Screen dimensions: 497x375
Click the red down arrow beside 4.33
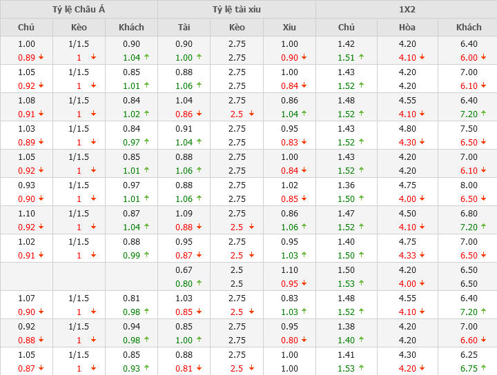tap(422, 255)
